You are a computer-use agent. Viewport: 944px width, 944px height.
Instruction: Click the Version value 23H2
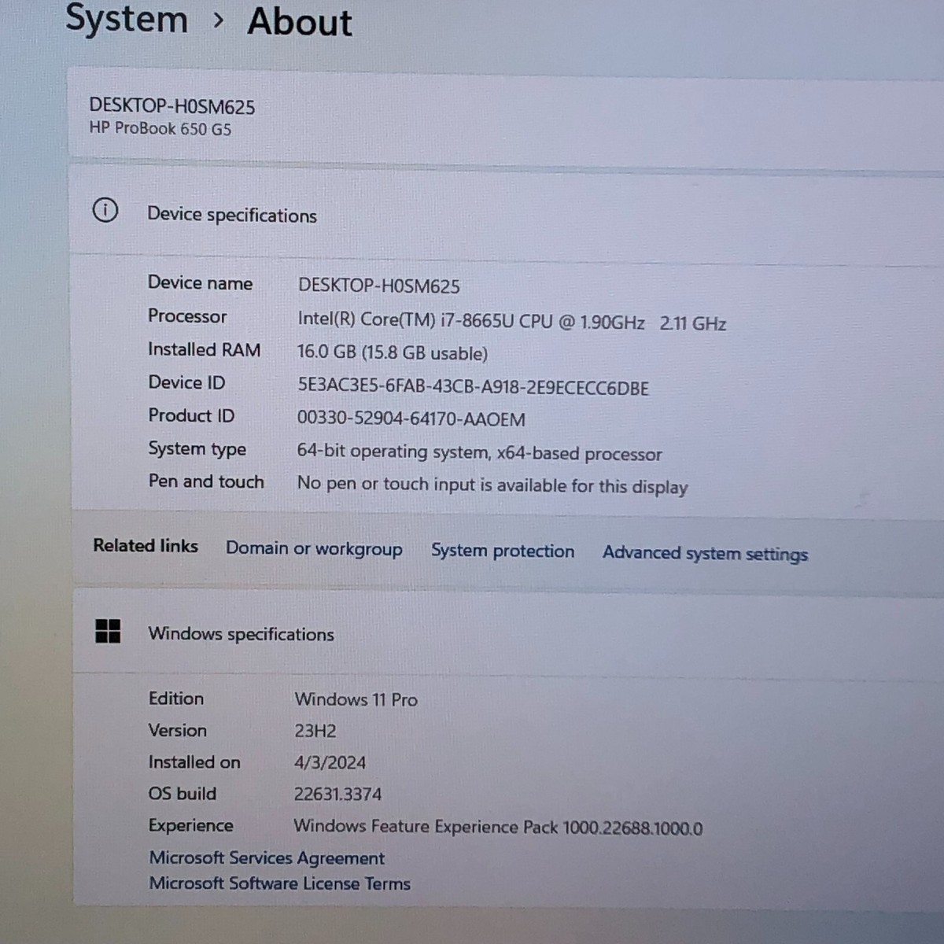point(315,731)
